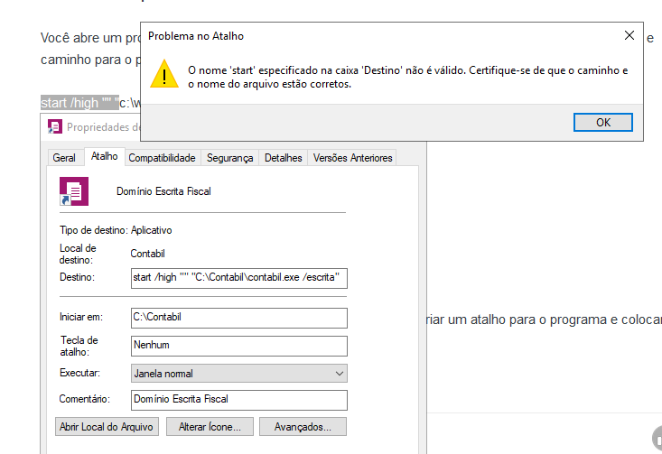Image resolution: width=662 pixels, height=454 pixels.
Task: Click the 'Problema no Atalho' title text
Action: tap(196, 36)
